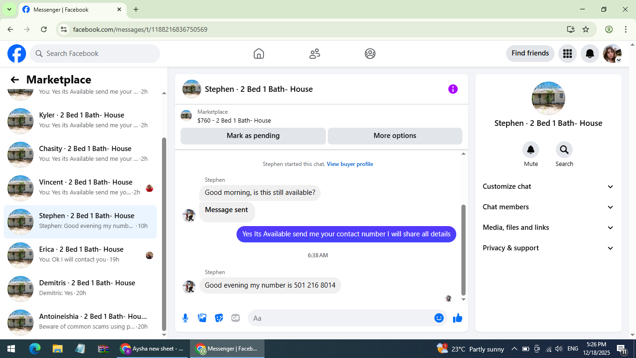Search in conversation magnifier icon

pyautogui.click(x=564, y=150)
